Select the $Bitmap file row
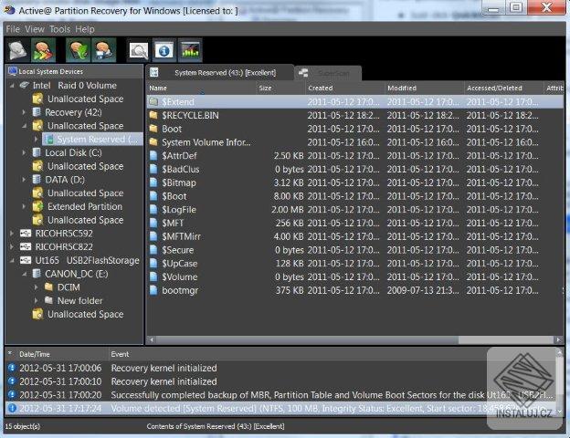 coord(355,182)
